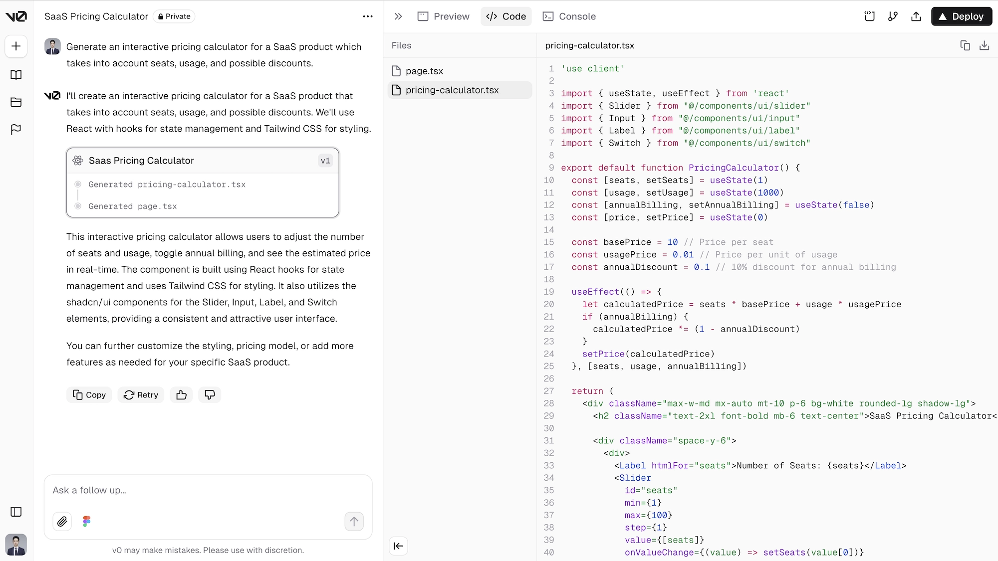
Task: Select page.tsx file
Action: [424, 70]
